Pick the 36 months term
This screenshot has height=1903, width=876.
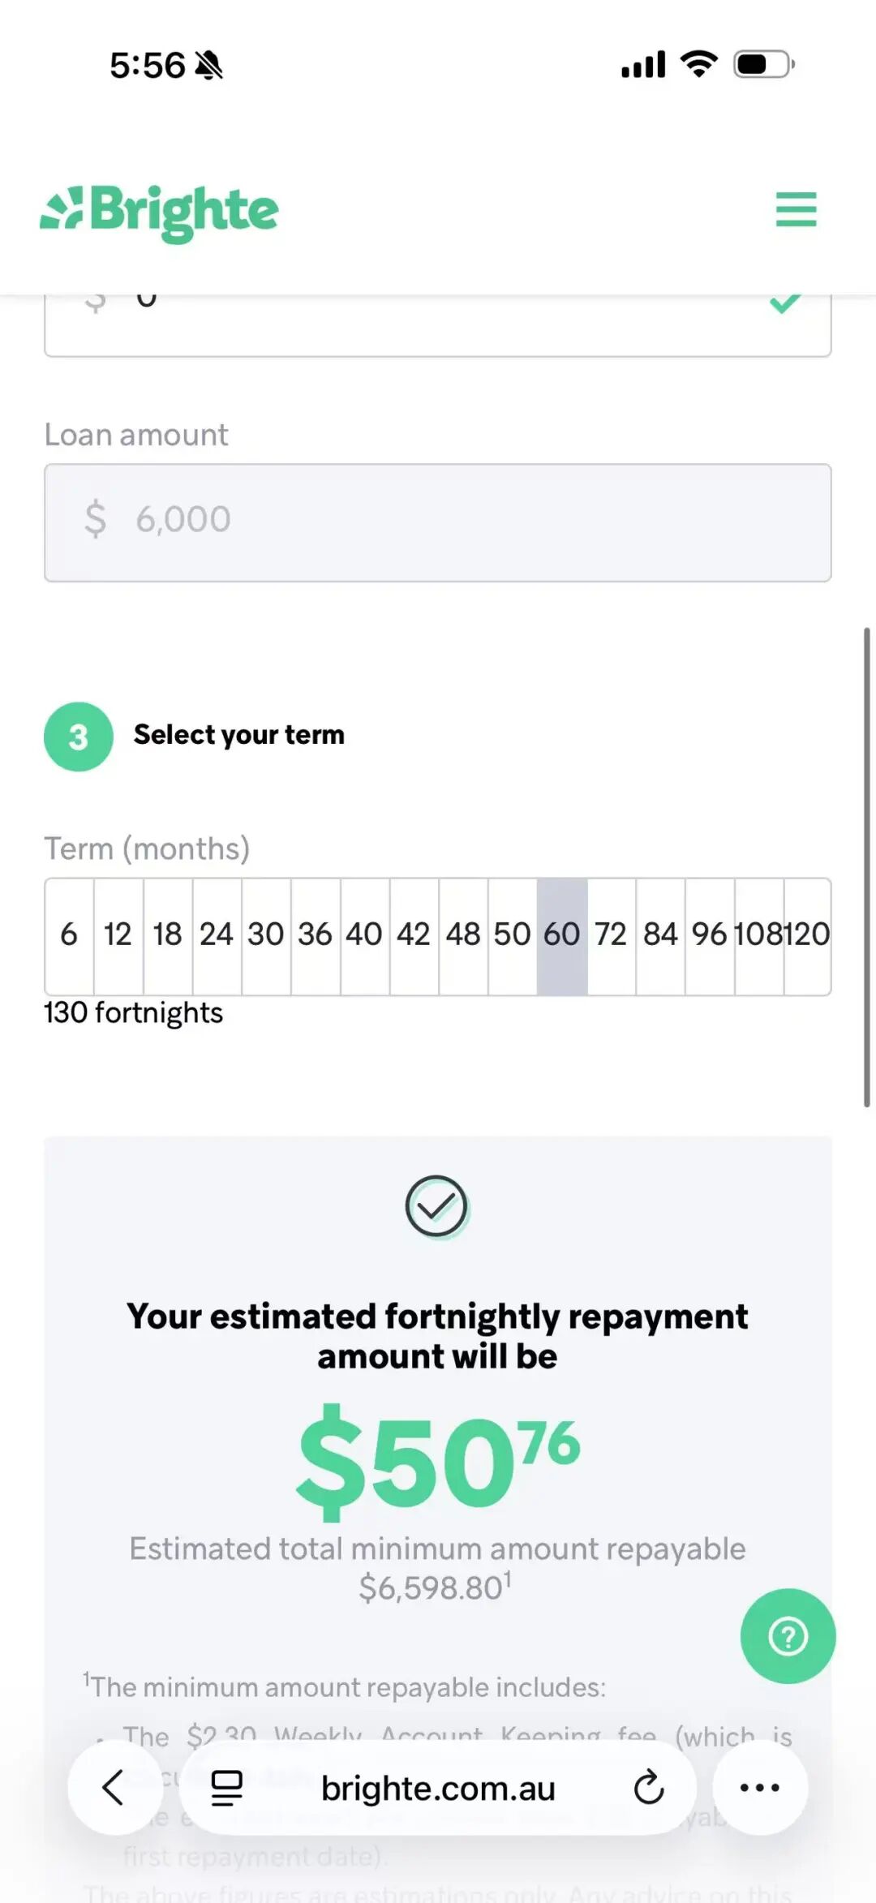tap(315, 935)
